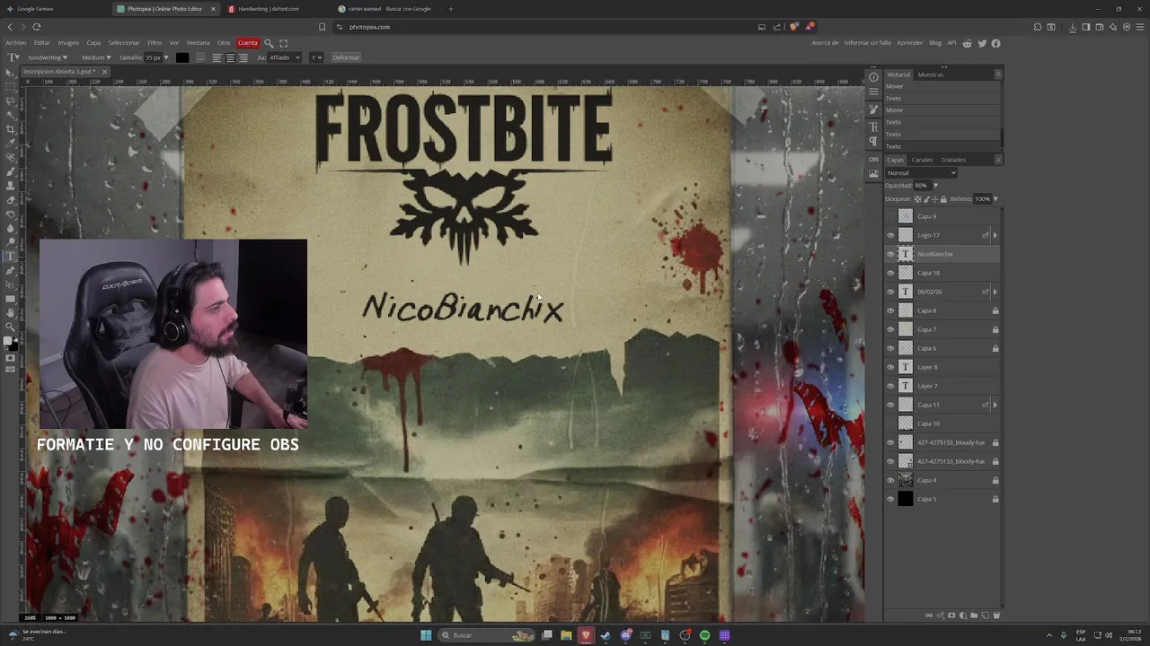Select the Eraser tool
This screenshot has height=646, width=1150.
[11, 199]
